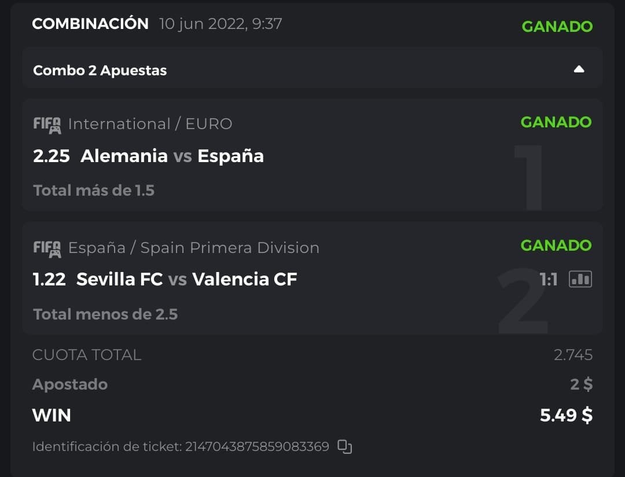Open the Alemania vs España match

(x=172, y=156)
